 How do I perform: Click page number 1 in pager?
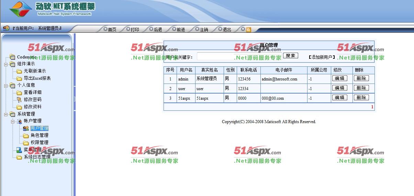[372, 107]
